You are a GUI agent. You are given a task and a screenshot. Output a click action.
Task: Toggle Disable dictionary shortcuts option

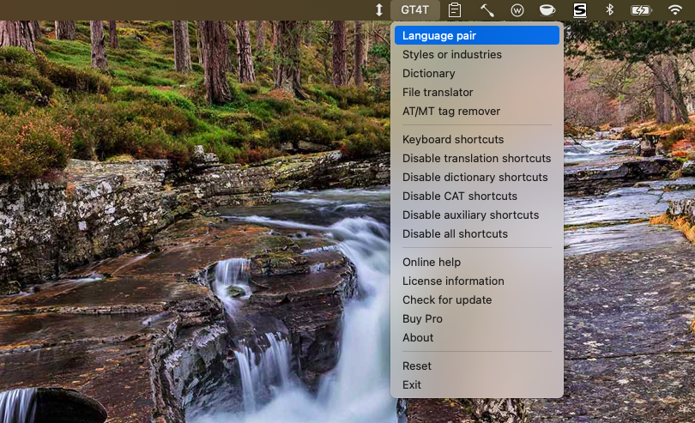click(474, 177)
